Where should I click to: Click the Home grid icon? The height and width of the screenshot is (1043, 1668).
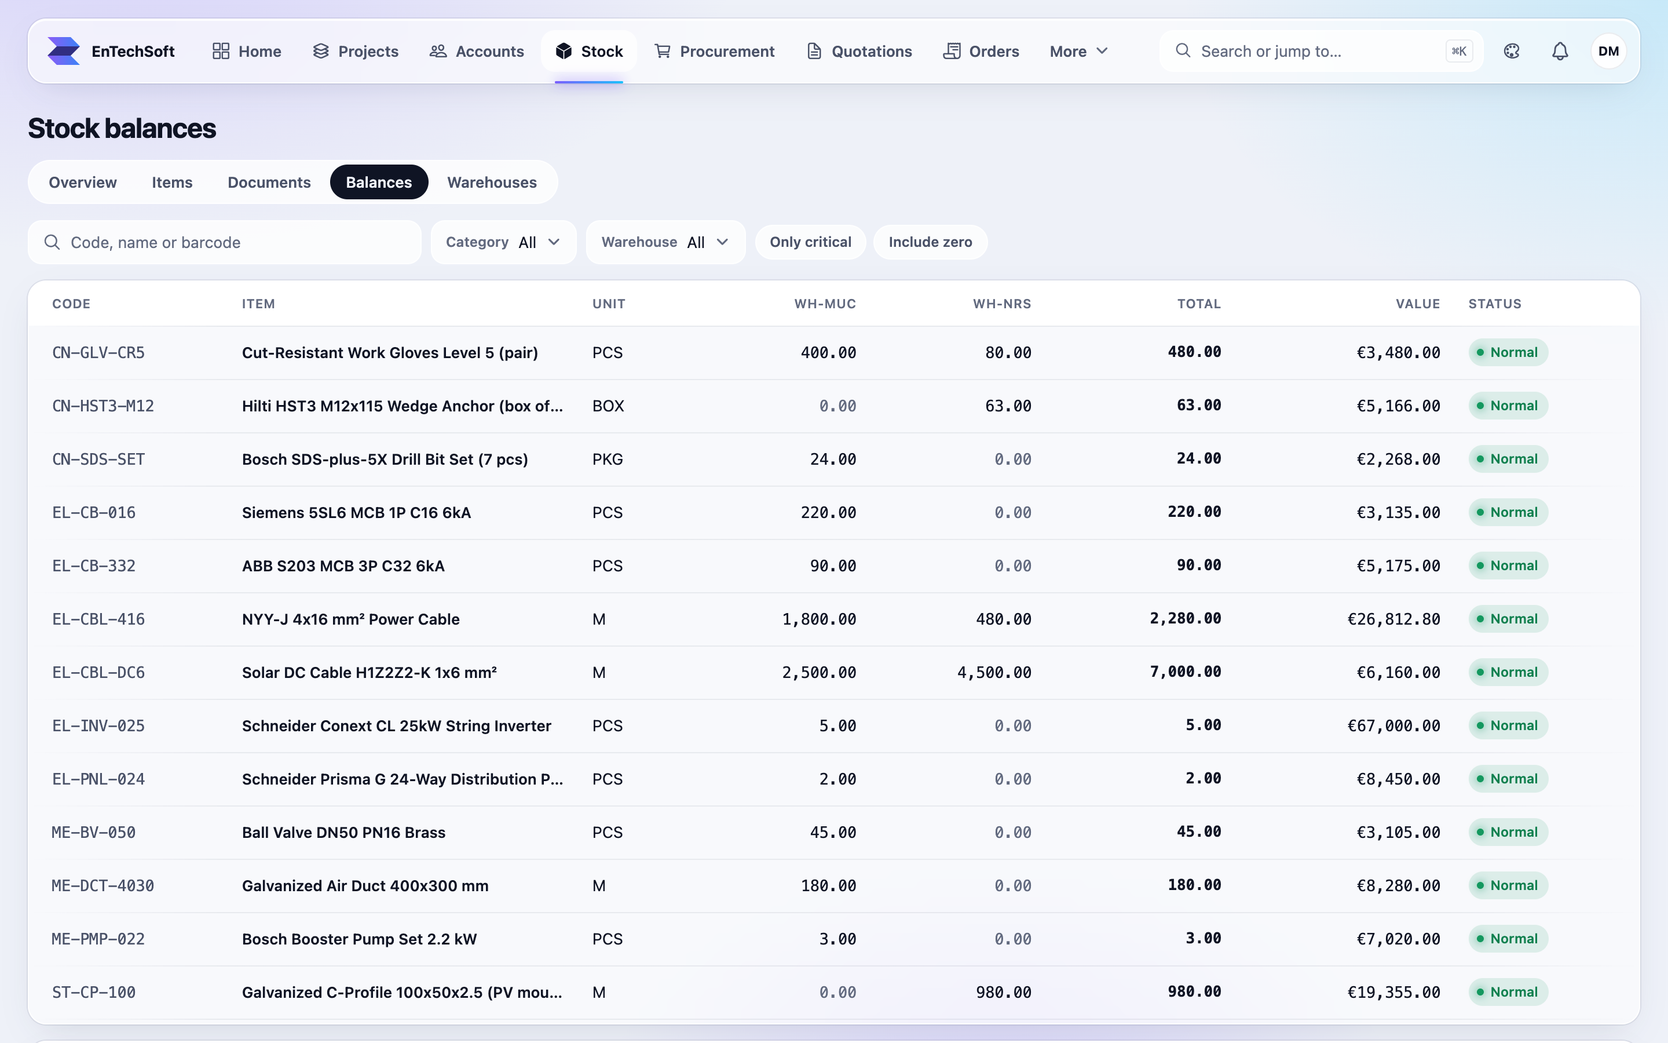pos(221,51)
